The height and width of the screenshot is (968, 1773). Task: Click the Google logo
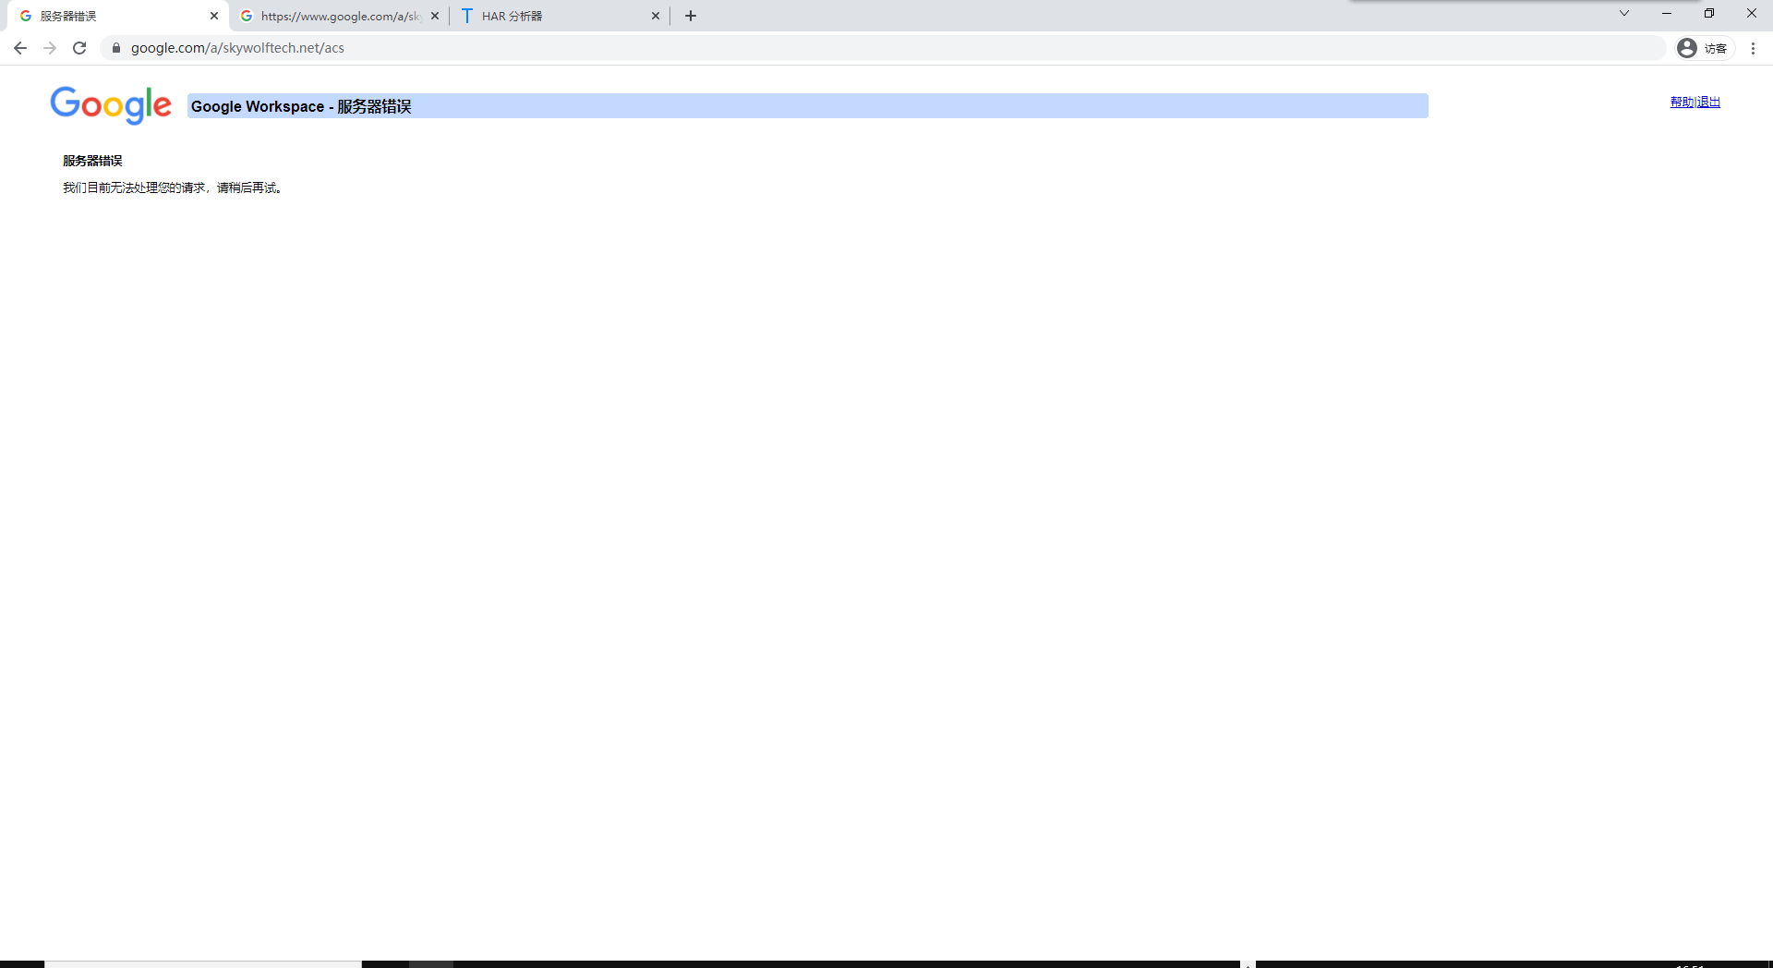click(x=111, y=105)
